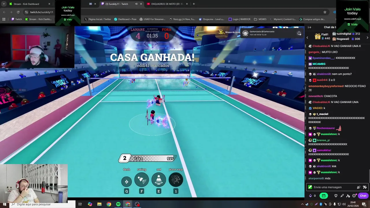Click username ClodoaldoLN in first chat message
The width and height of the screenshot is (370, 208).
[x=321, y=46]
